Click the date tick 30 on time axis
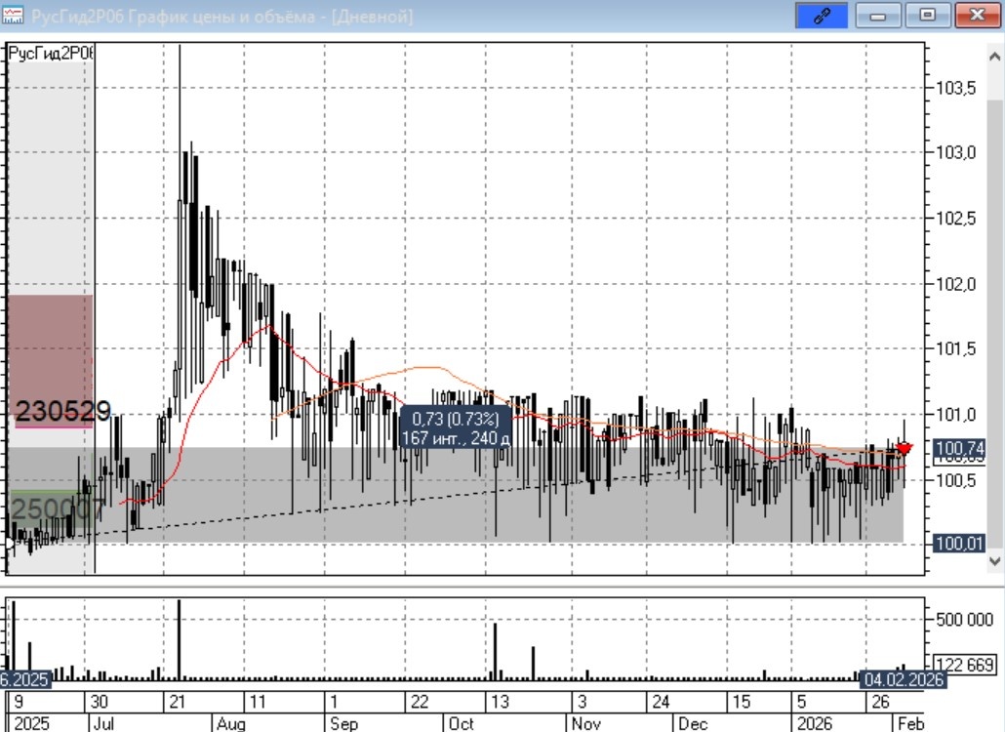Viewport: 1005px width, 732px height. pos(99,701)
